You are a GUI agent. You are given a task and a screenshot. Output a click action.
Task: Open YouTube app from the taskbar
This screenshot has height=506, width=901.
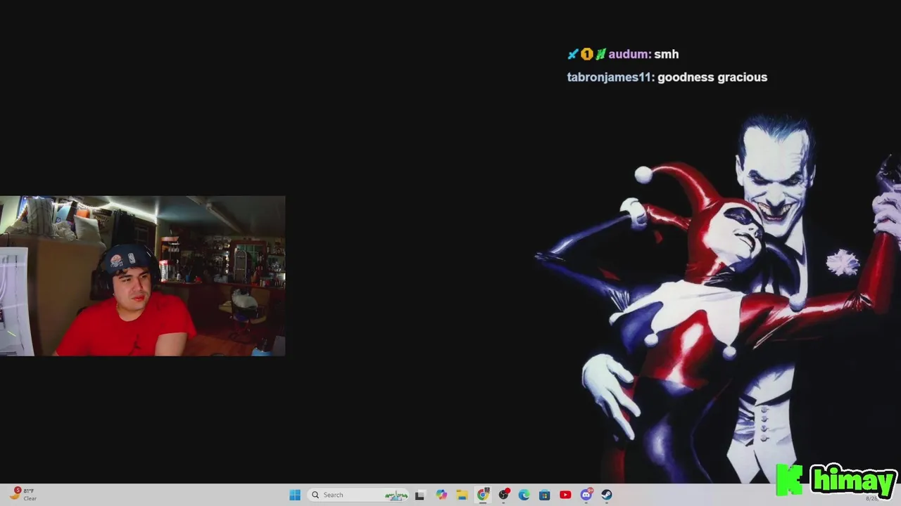coord(565,495)
